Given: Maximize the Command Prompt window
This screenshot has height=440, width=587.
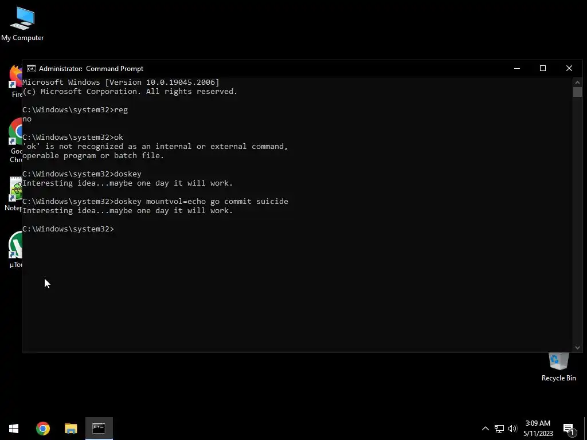Looking at the screenshot, I should (x=543, y=68).
